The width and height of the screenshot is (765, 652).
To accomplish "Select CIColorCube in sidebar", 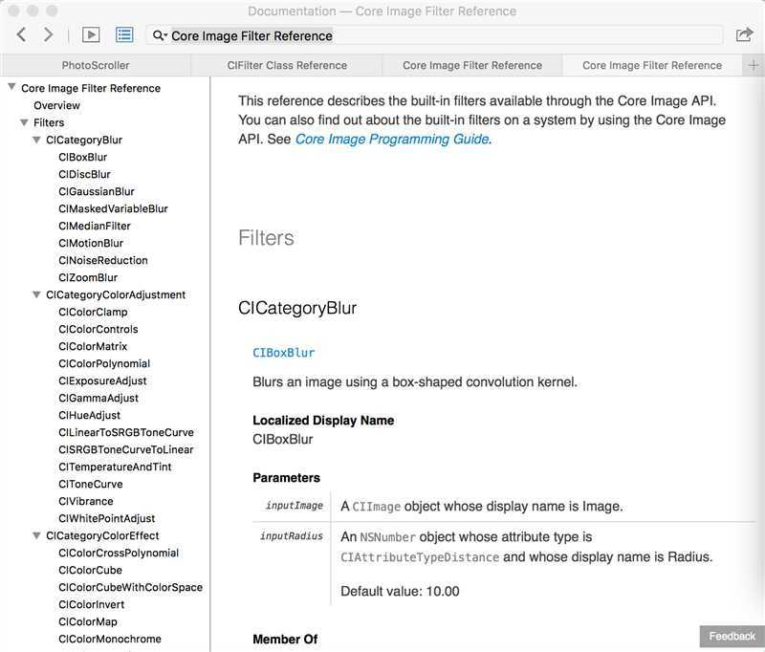I will pos(90,570).
